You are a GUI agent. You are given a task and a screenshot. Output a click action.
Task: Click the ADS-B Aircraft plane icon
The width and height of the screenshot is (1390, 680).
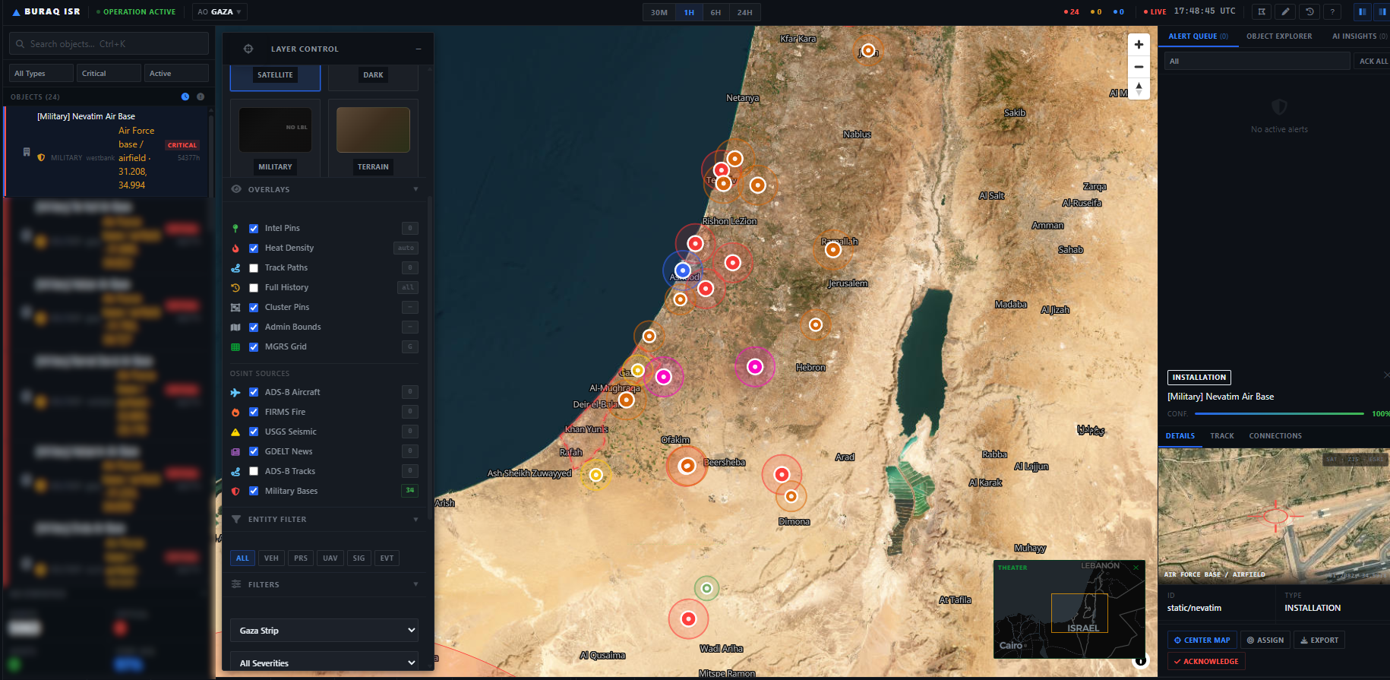pos(235,393)
